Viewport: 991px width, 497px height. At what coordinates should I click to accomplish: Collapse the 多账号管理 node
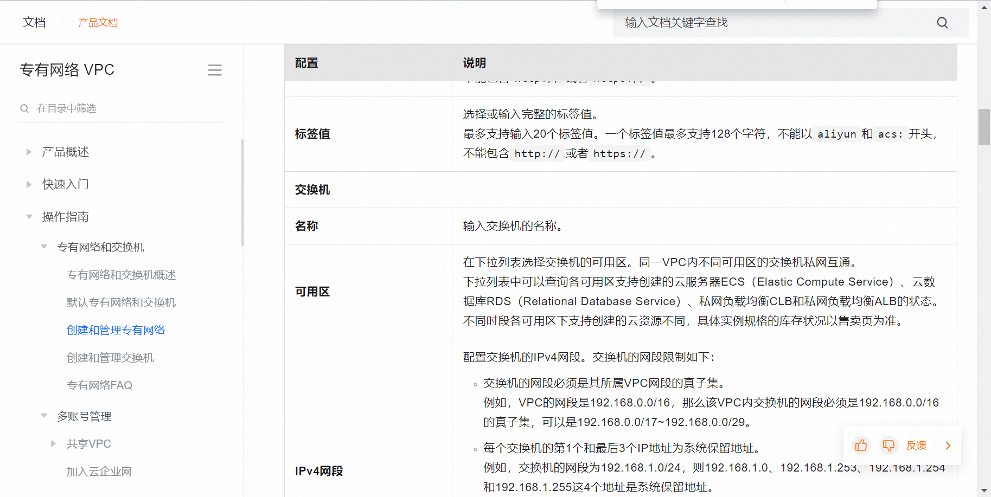[44, 416]
